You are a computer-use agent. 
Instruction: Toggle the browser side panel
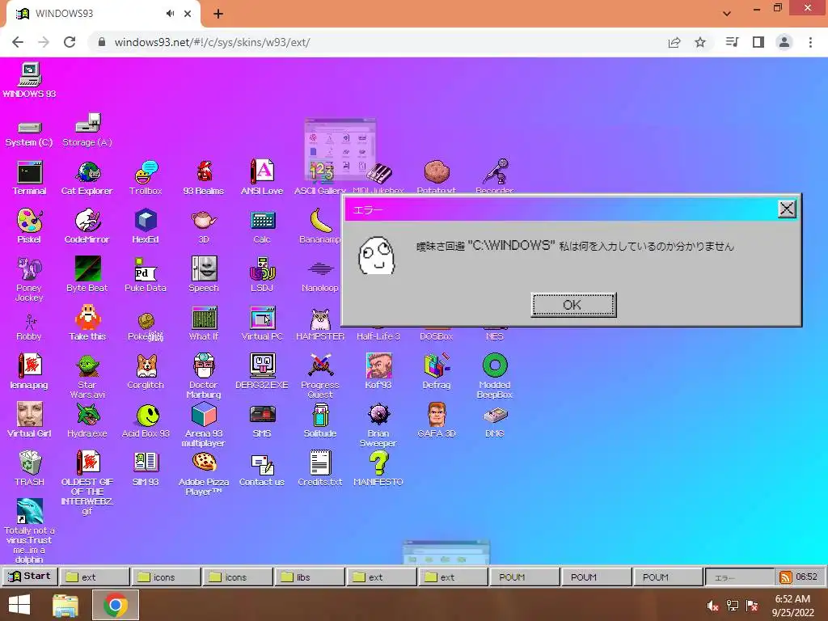758,42
